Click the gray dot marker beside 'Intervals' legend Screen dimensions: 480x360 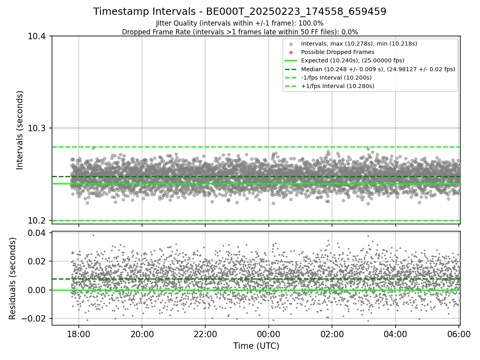[291, 44]
